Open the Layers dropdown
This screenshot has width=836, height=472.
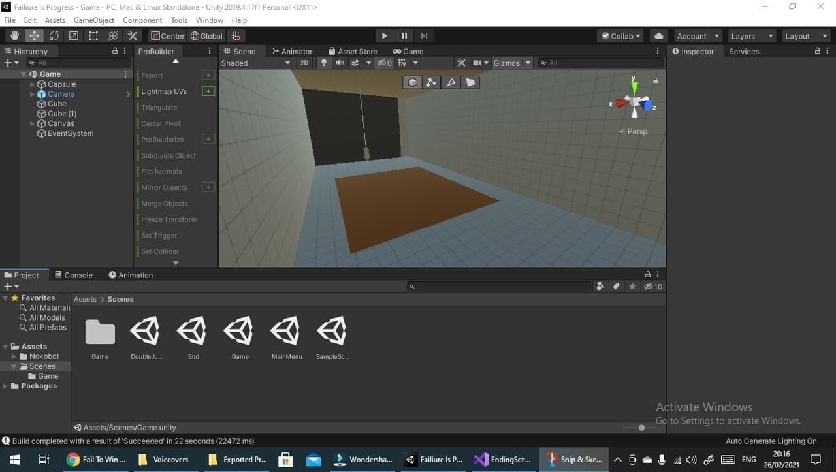tap(751, 36)
